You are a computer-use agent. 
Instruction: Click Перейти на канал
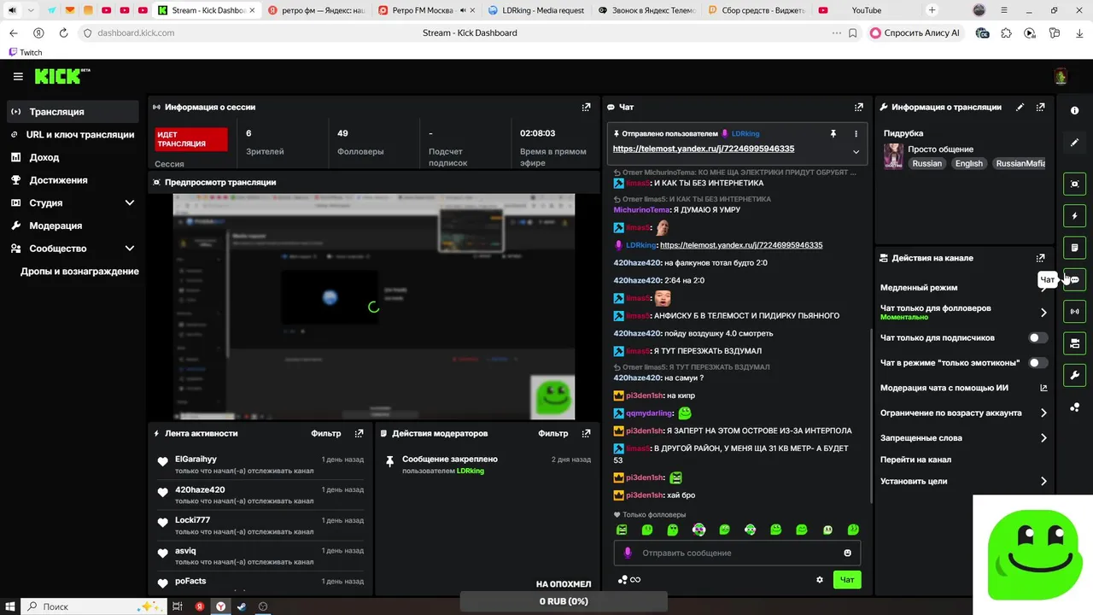click(915, 460)
